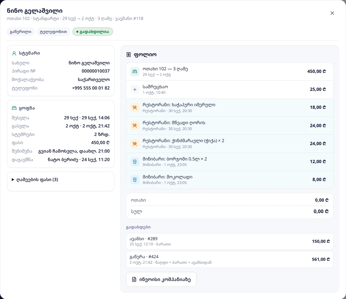
Task: Click the სამრეცხაო charge title
Action: click(155, 87)
